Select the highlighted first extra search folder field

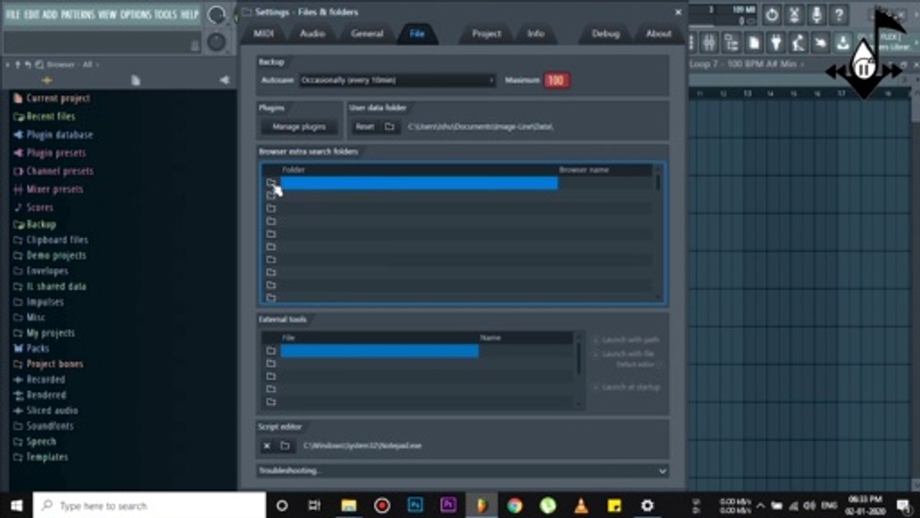(419, 183)
